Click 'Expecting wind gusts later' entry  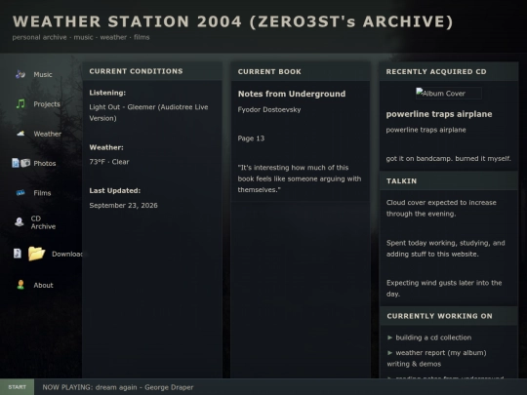[444, 288]
